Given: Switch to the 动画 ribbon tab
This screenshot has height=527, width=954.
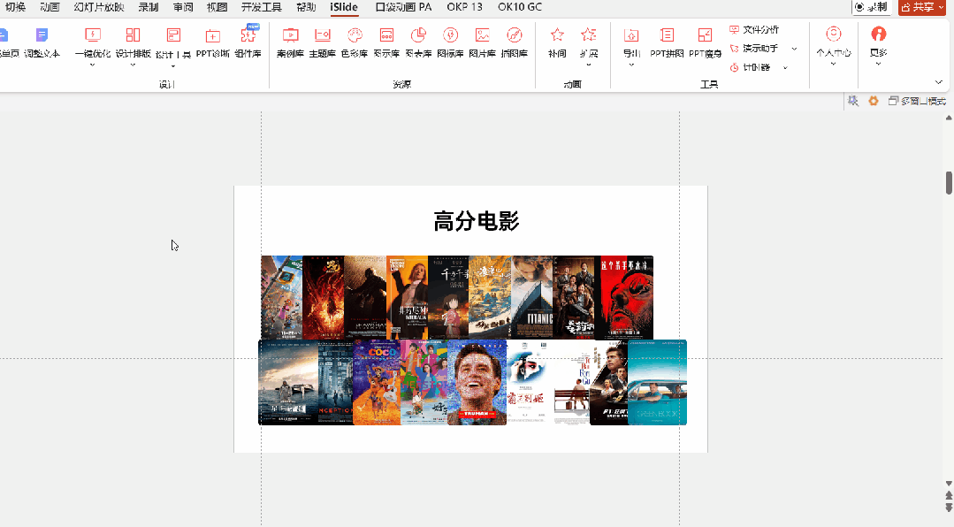Looking at the screenshot, I should coord(50,7).
